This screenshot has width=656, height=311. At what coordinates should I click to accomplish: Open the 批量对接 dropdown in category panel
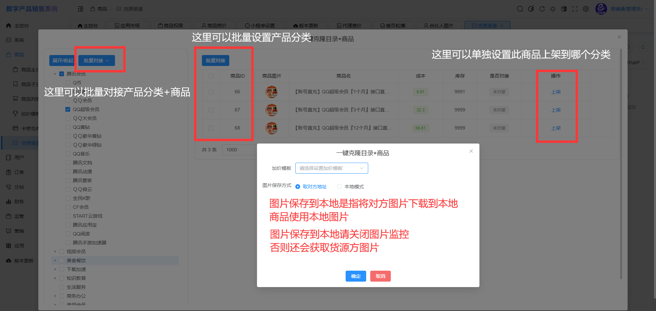click(x=97, y=60)
